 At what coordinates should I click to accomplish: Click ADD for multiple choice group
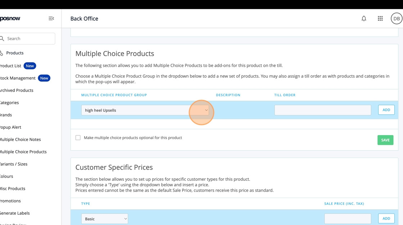click(x=386, y=110)
